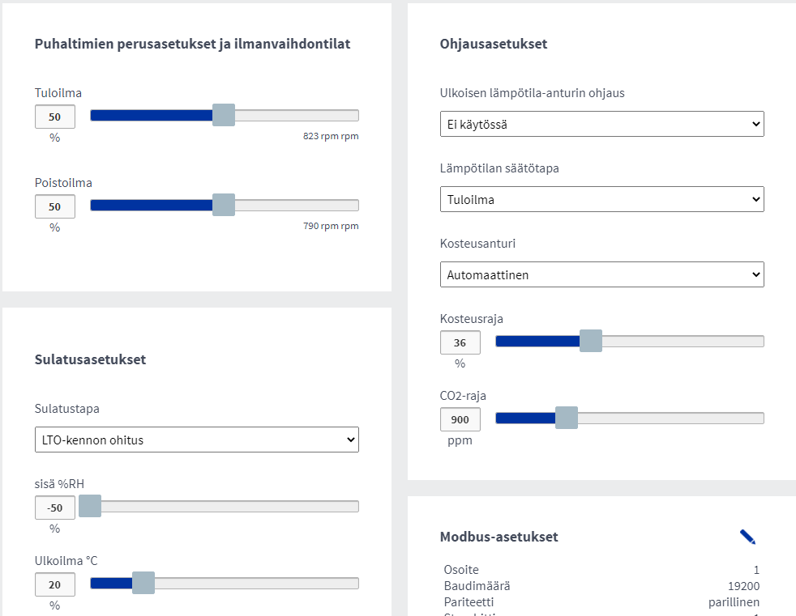Expand the Lämpötilan säätötapa dropdown
The height and width of the screenshot is (616, 796).
[x=601, y=199]
